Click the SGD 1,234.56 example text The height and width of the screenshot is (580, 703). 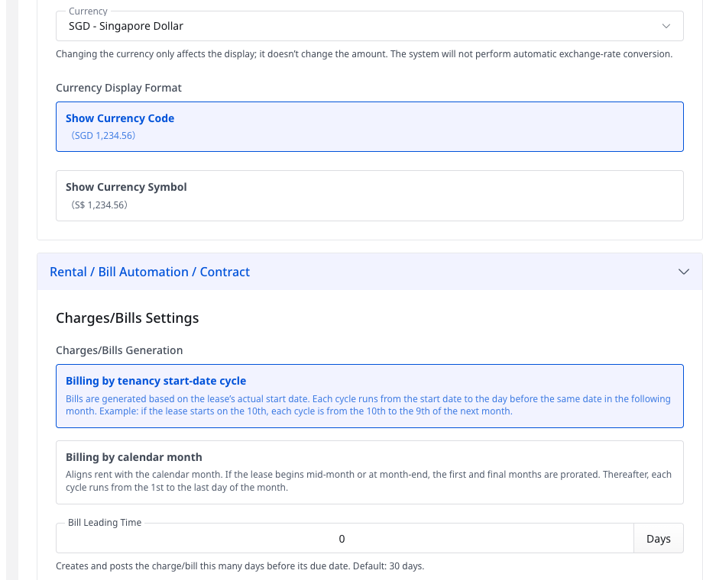(x=102, y=136)
